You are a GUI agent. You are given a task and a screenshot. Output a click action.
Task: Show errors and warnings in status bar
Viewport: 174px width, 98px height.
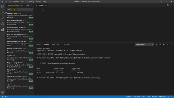tap(4, 97)
